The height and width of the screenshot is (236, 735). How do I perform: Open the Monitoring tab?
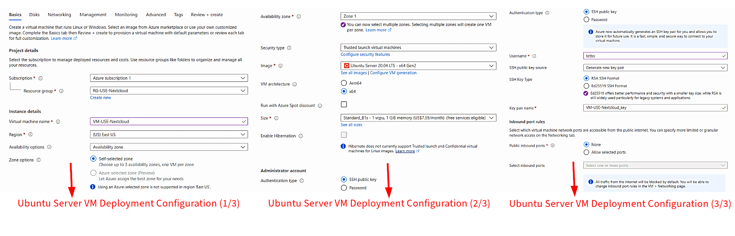tap(126, 15)
